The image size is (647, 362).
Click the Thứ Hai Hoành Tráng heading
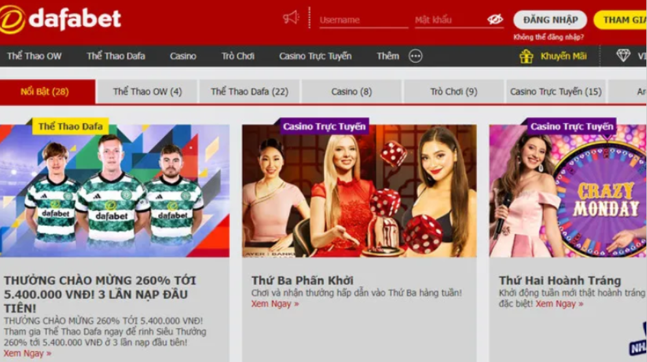560,281
